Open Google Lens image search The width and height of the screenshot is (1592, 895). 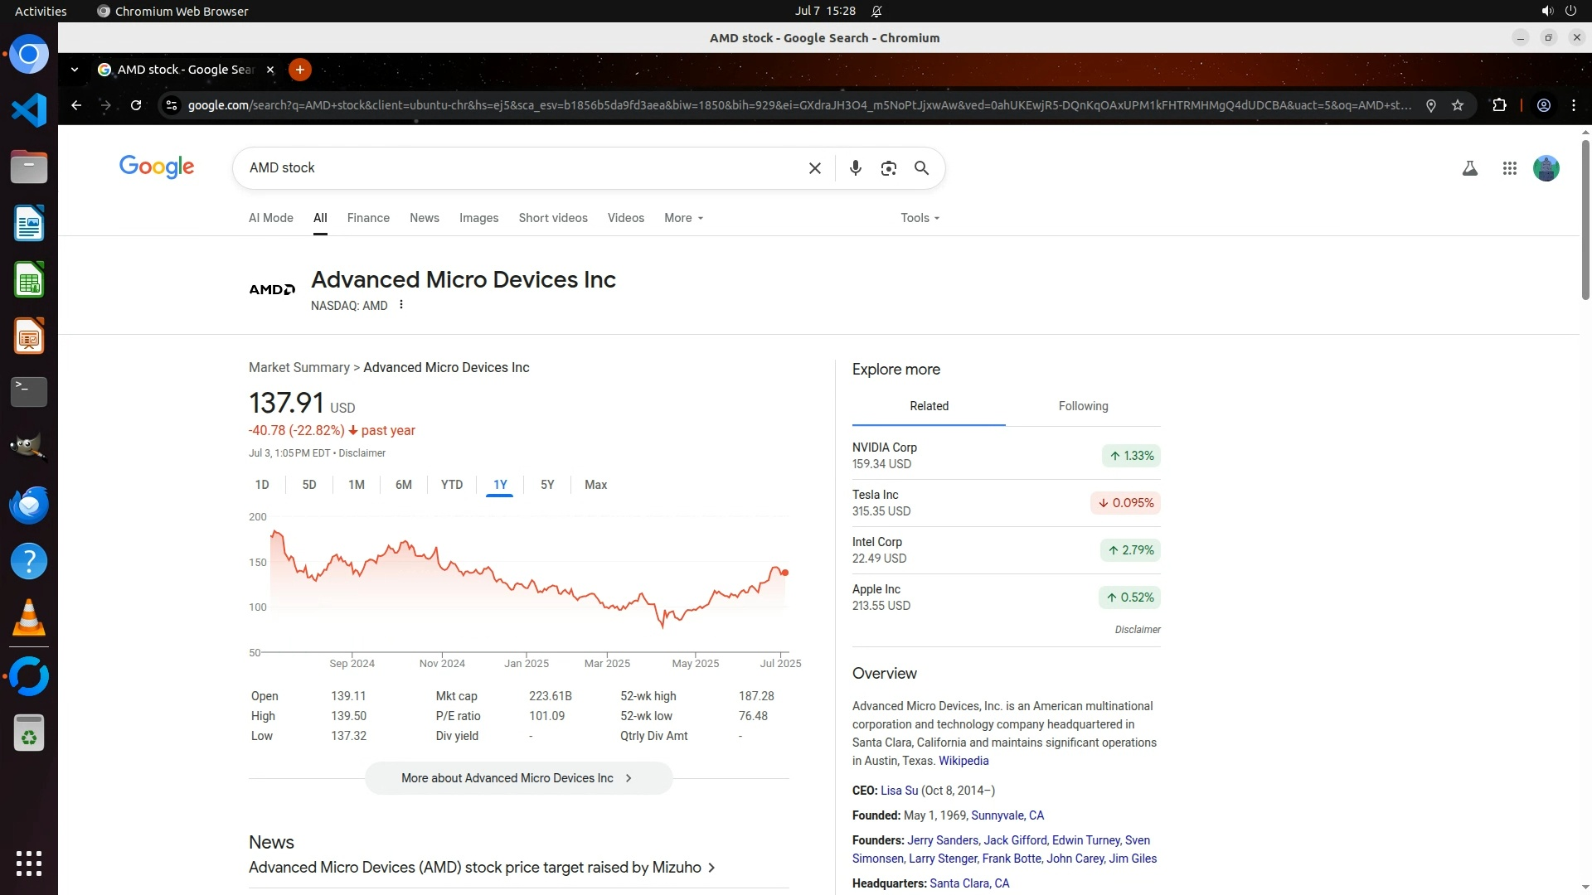click(x=889, y=168)
